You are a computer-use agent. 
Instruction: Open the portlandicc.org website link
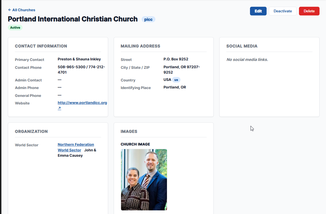(82, 103)
